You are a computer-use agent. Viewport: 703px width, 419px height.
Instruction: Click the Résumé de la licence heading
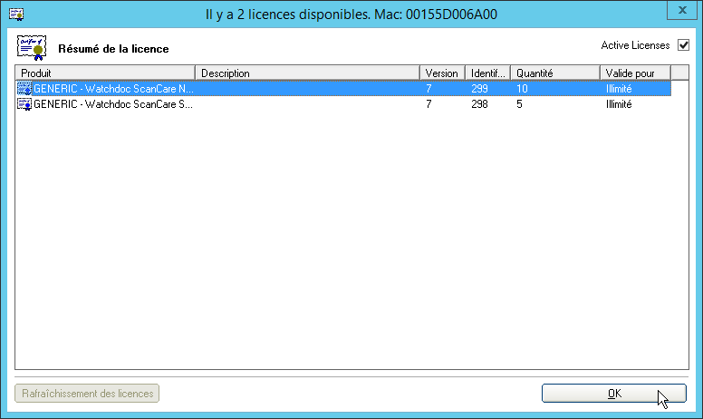pos(113,49)
